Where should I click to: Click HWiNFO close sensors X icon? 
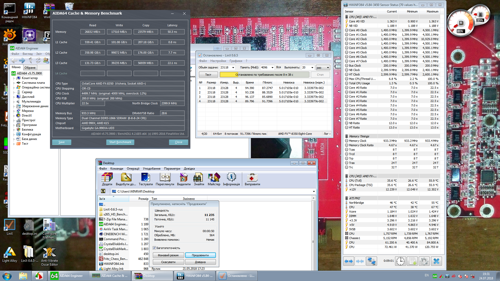coord(436,261)
